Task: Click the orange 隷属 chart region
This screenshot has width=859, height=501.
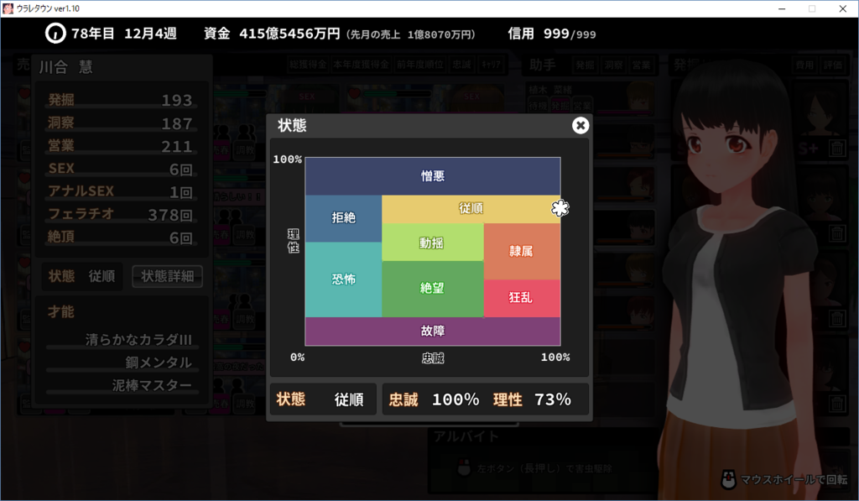Action: pyautogui.click(x=522, y=251)
